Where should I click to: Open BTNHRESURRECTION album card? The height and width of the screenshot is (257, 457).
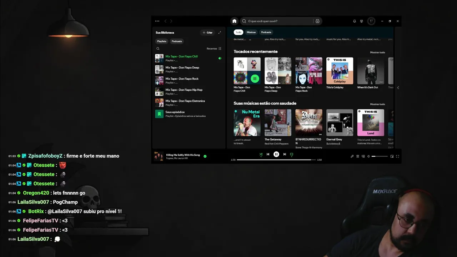click(308, 128)
